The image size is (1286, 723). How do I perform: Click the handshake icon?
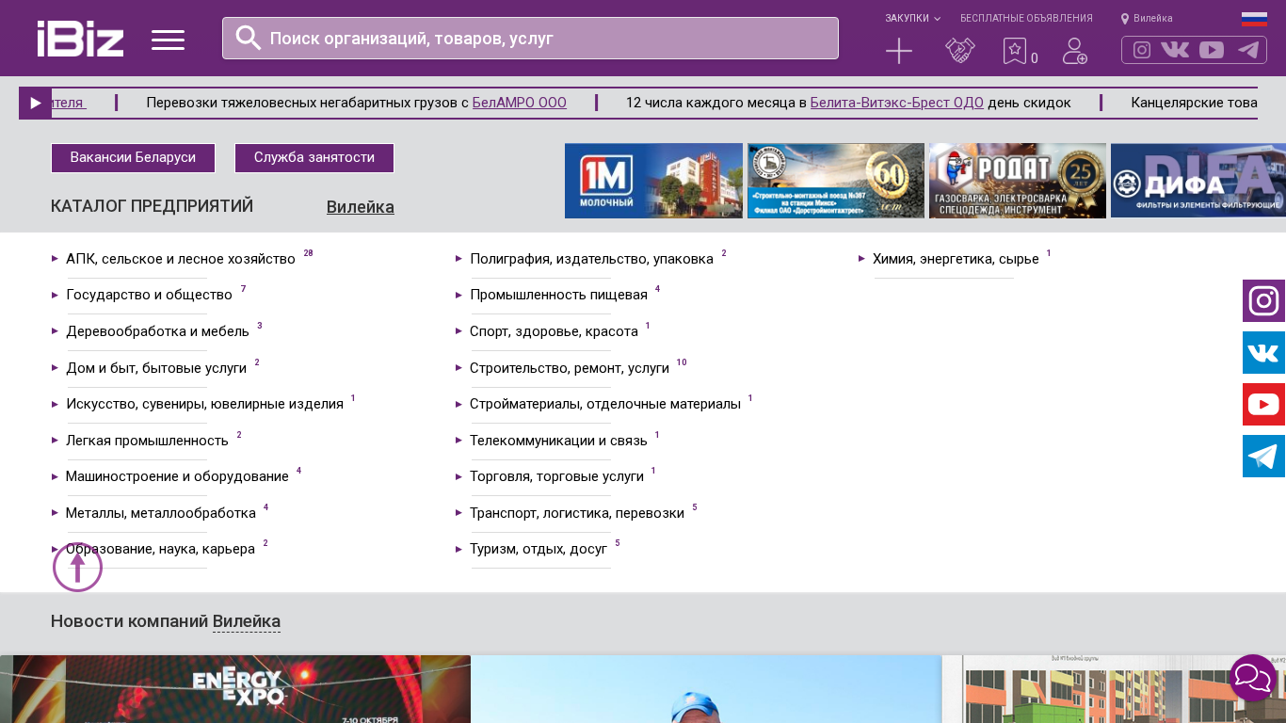pyautogui.click(x=959, y=51)
